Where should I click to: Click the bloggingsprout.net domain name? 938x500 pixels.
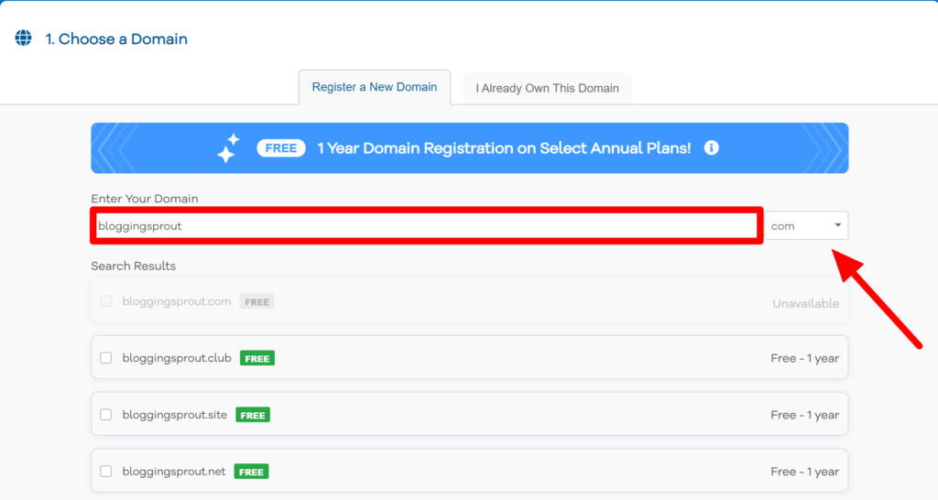coord(174,472)
